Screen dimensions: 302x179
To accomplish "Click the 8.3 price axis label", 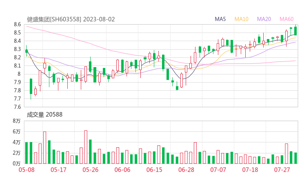I will 17,49.
